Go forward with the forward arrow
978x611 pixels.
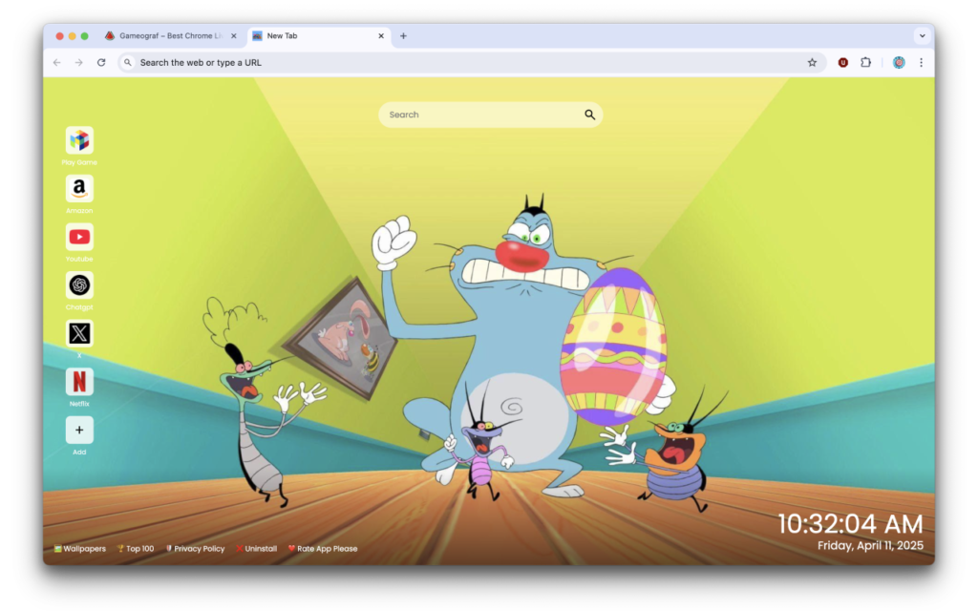[x=78, y=62]
